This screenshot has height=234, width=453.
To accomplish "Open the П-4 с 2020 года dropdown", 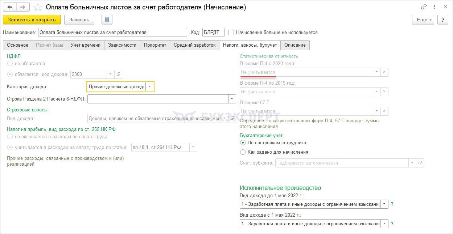I will [x=377, y=72].
